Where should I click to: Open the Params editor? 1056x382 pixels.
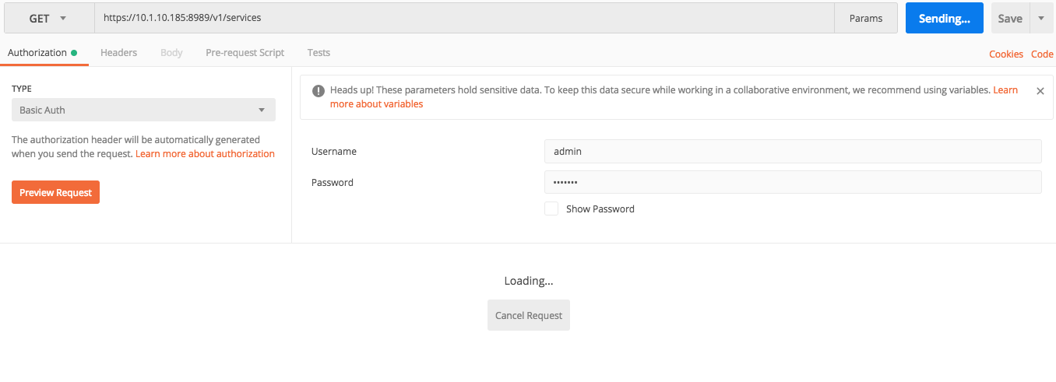[x=865, y=18]
